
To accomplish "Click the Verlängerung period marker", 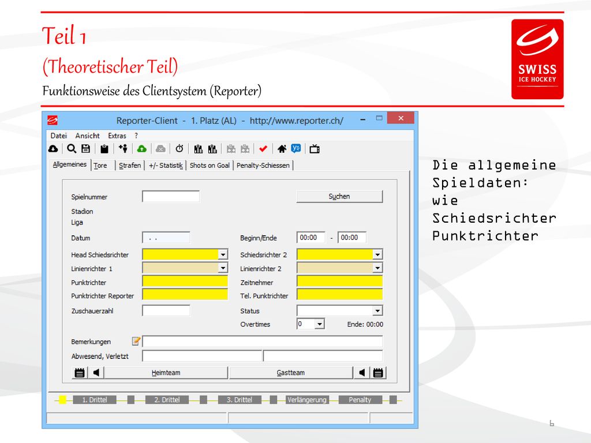I will pos(307,400).
